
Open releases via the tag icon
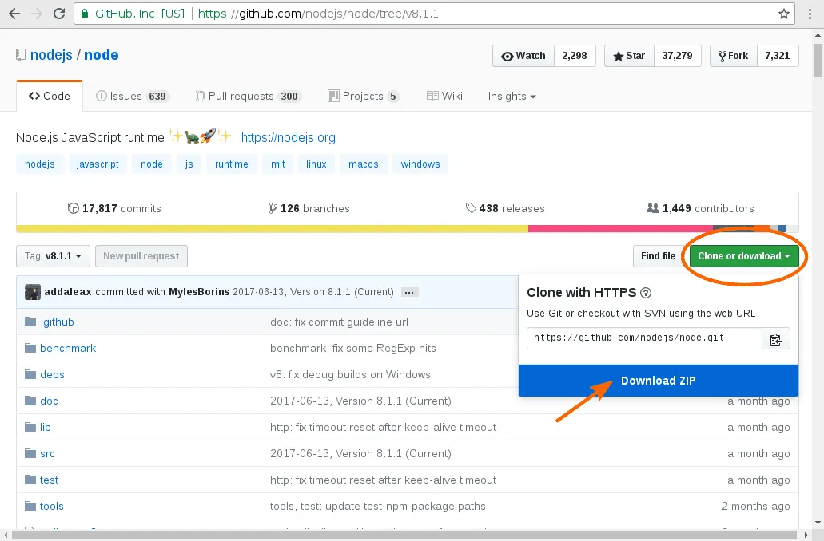point(472,207)
